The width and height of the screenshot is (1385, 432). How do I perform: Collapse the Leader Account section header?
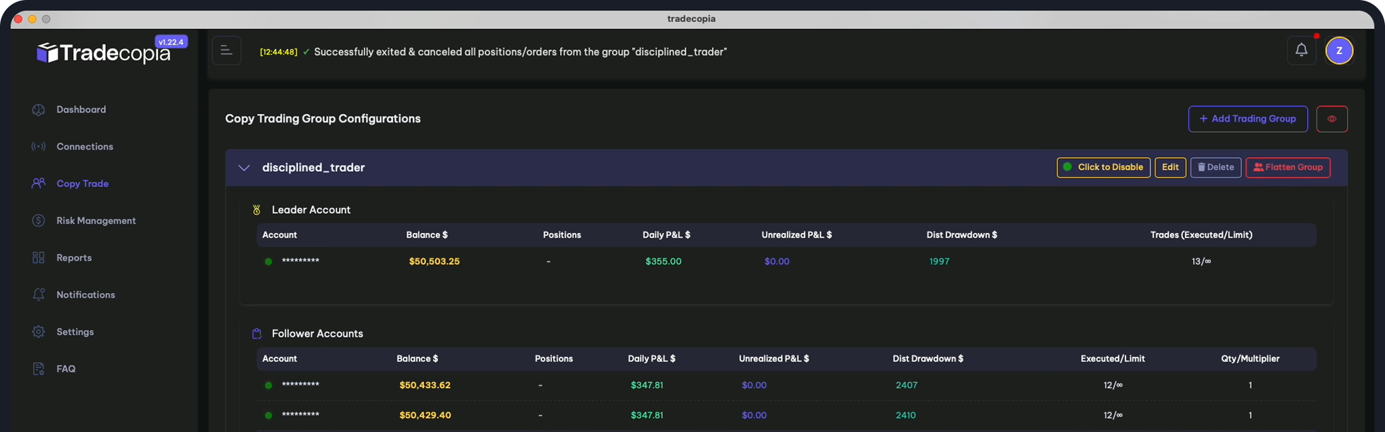point(310,210)
